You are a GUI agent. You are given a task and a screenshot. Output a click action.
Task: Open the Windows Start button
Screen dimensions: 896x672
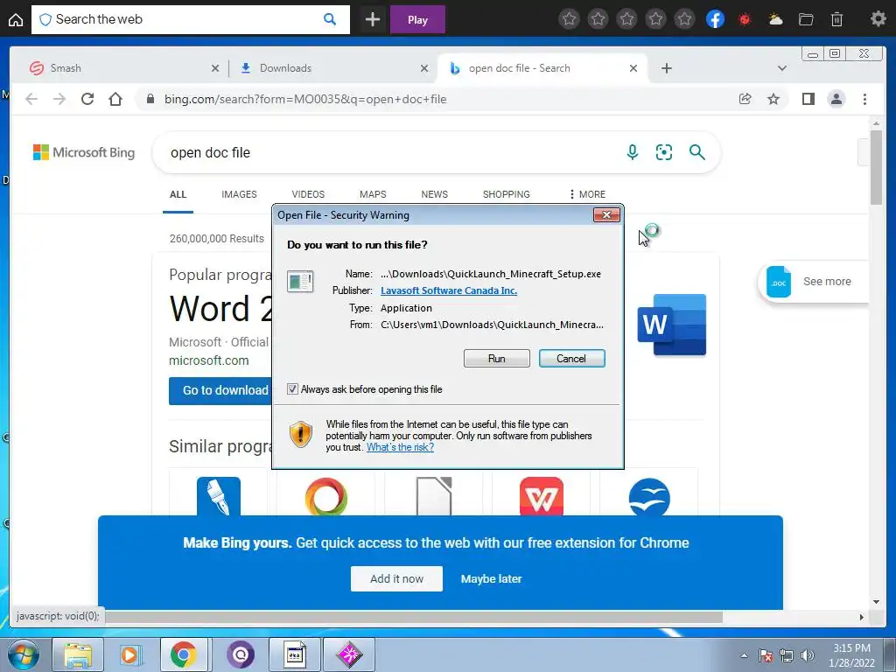(x=22, y=654)
